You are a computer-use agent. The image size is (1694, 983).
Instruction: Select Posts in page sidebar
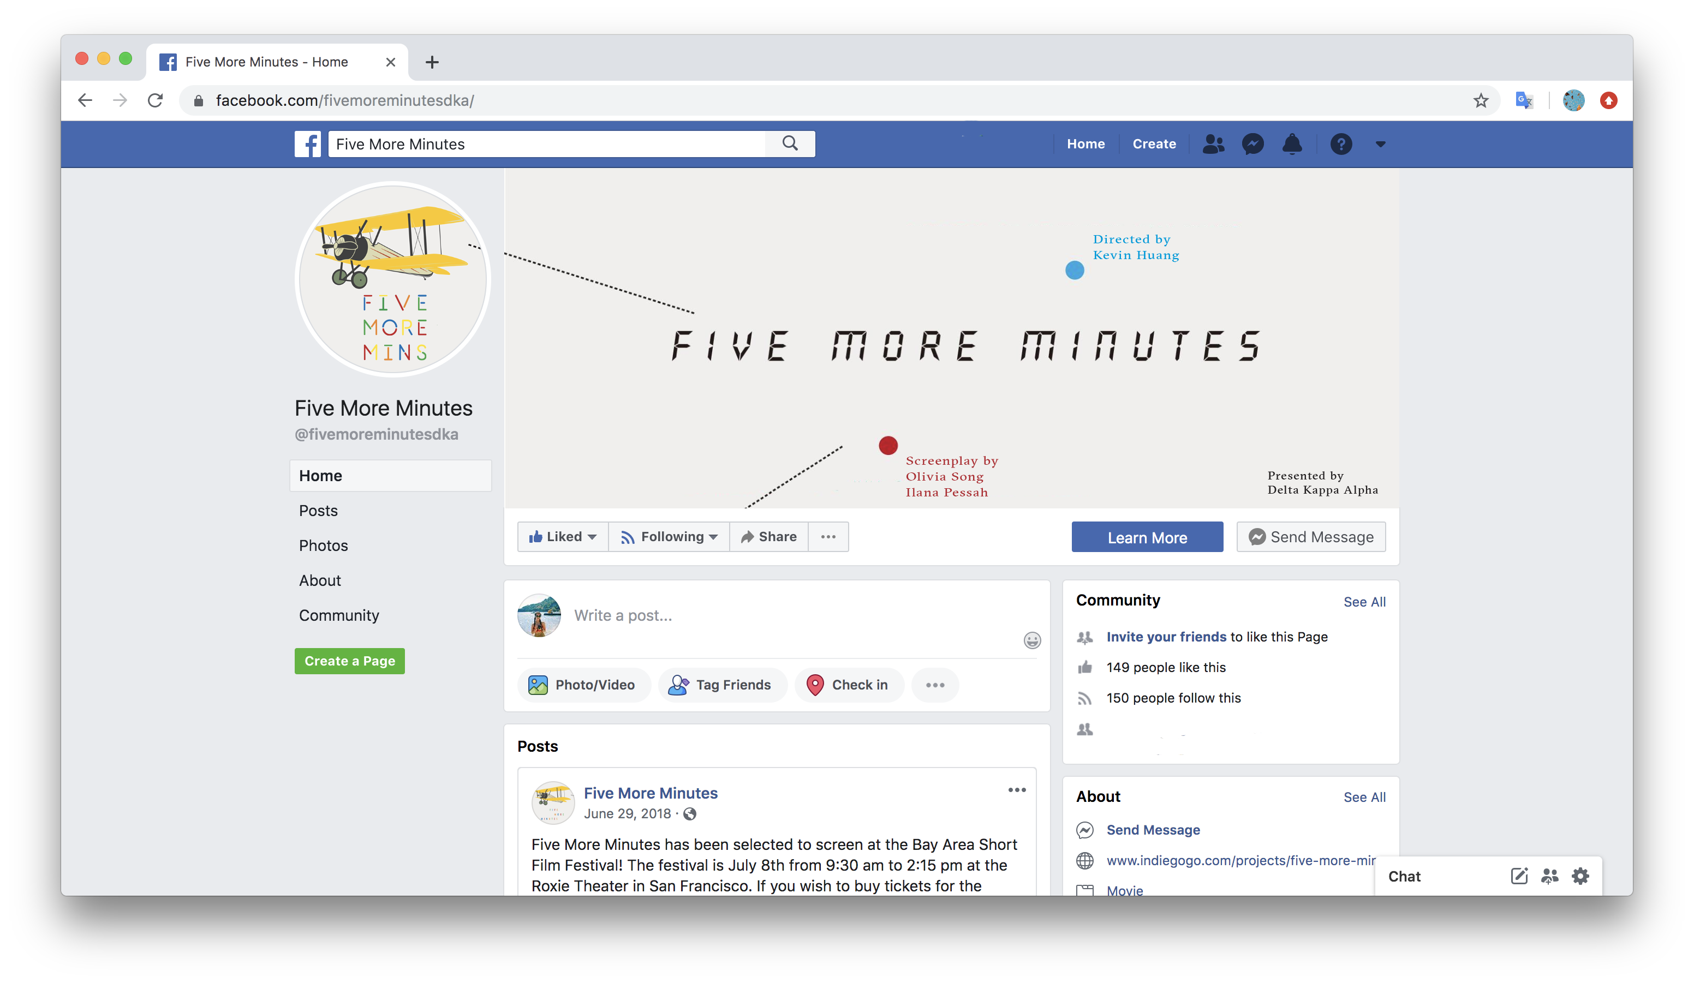point(318,511)
